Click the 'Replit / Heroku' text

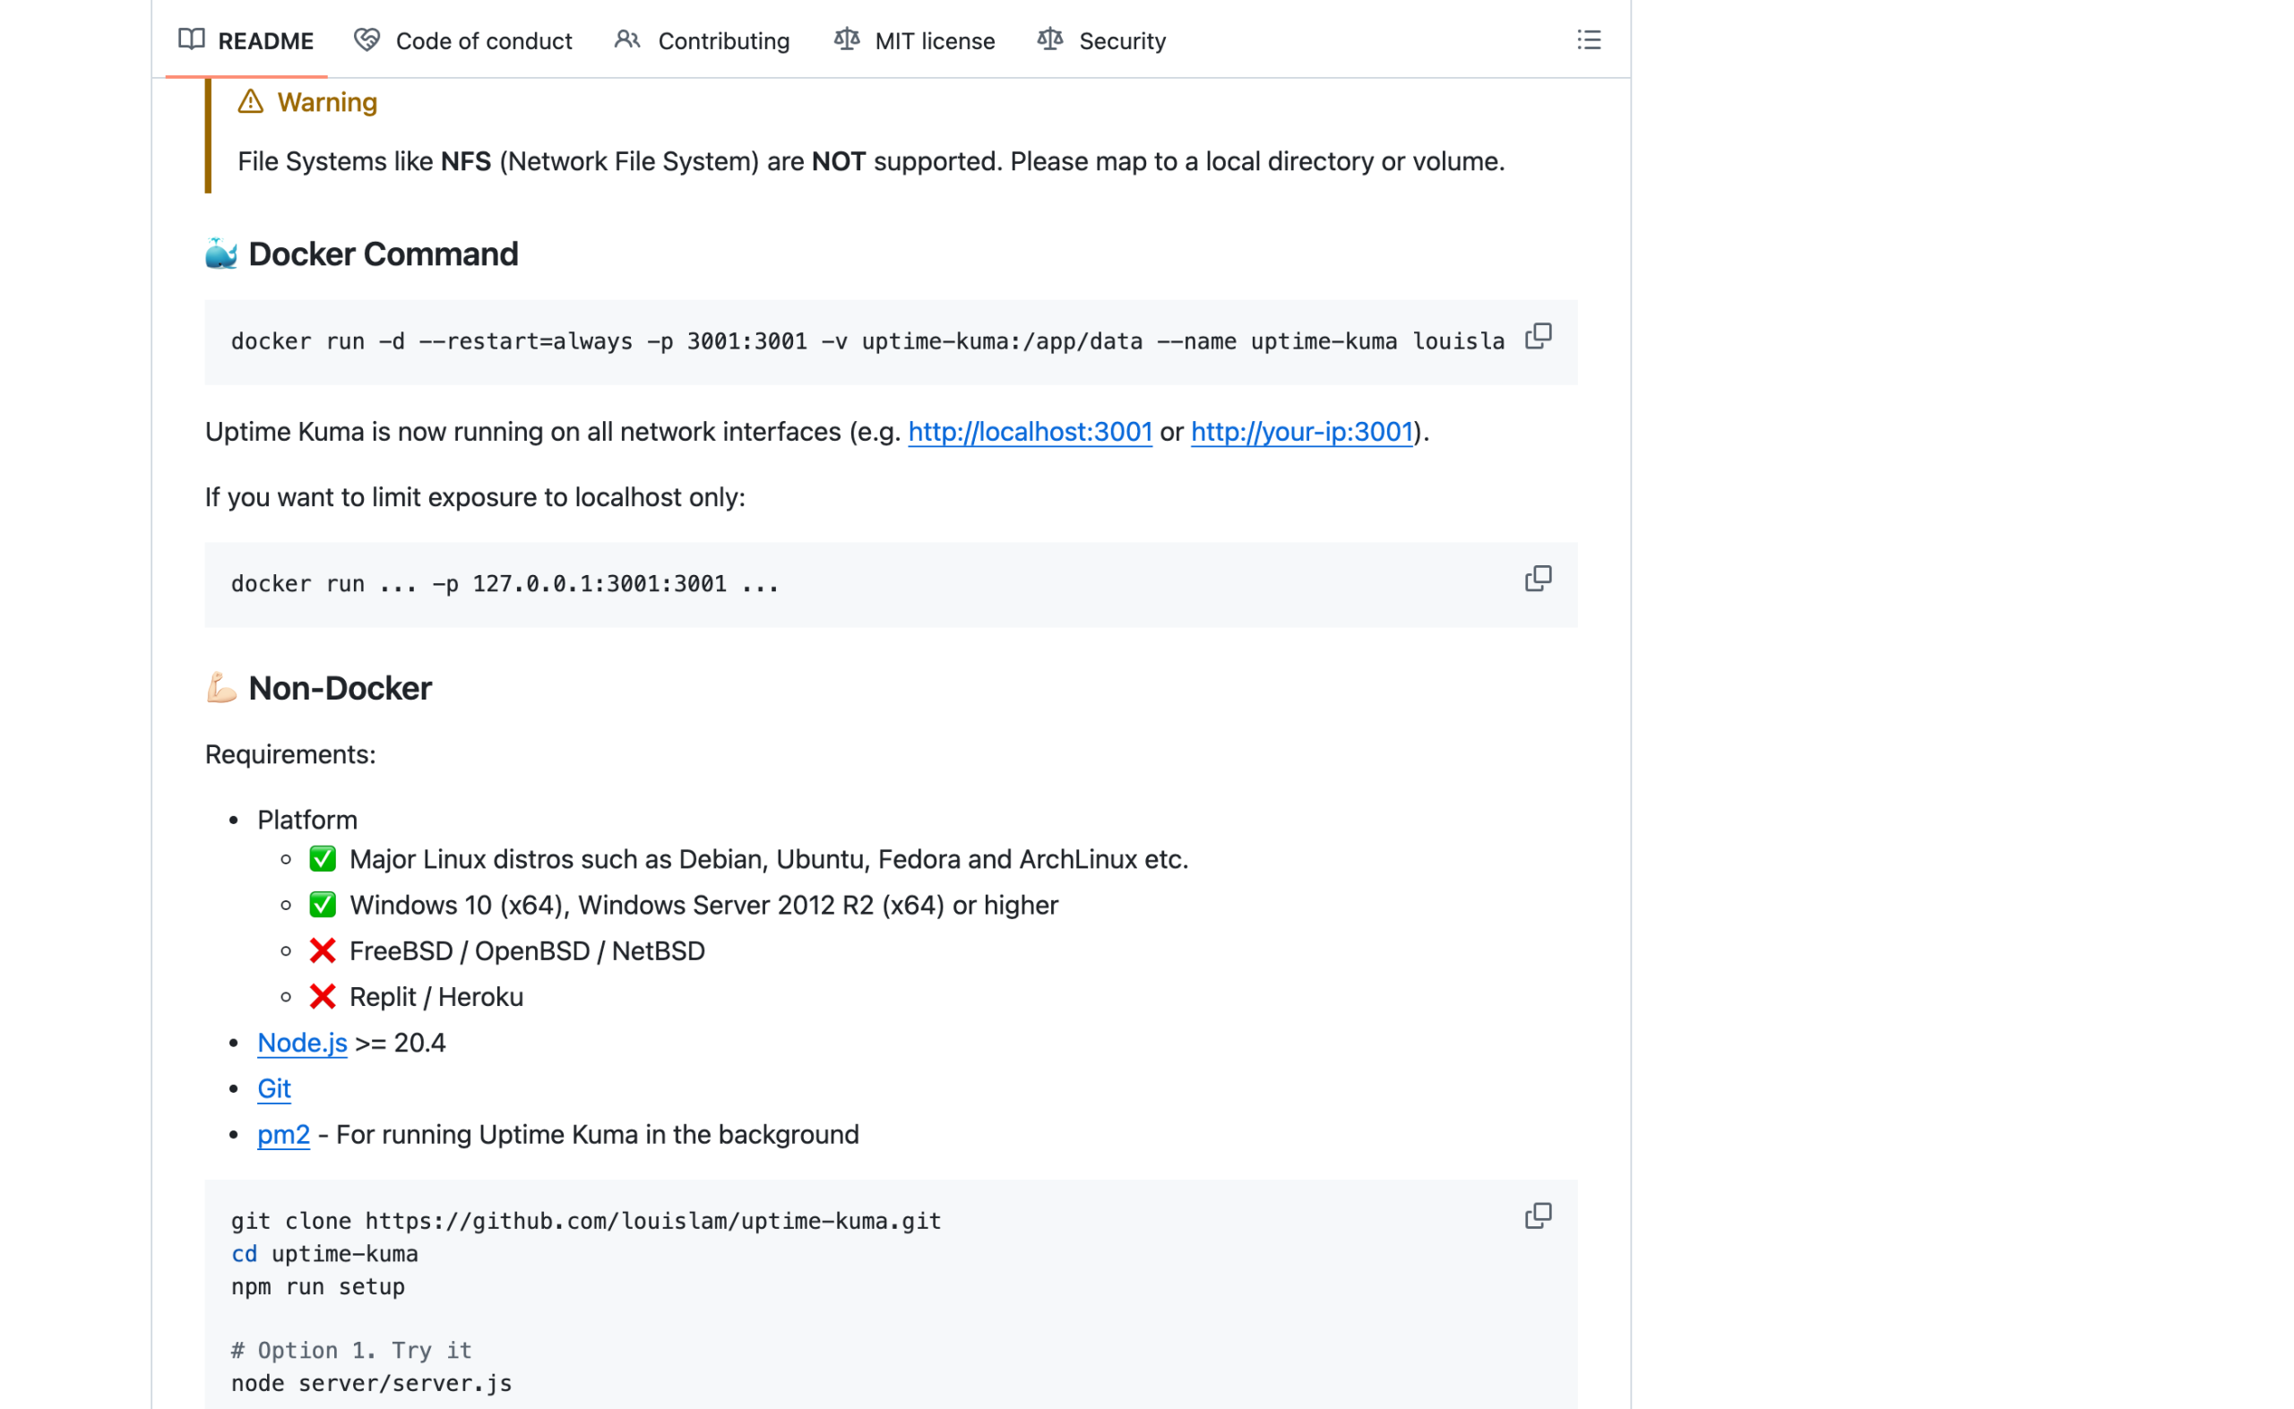[436, 997]
